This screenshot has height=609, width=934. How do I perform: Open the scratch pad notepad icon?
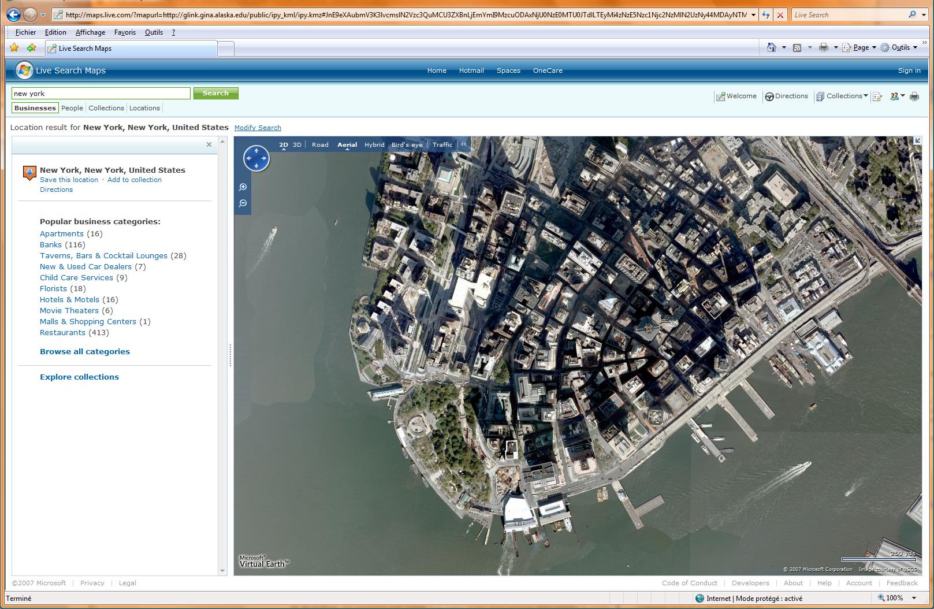pyautogui.click(x=877, y=96)
